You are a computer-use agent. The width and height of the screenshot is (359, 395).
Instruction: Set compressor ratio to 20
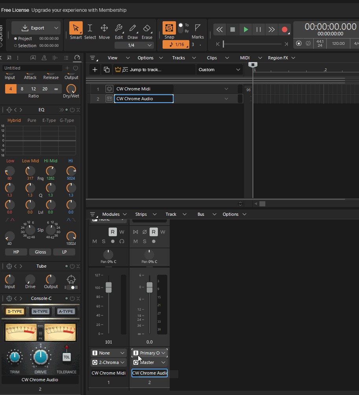click(45, 89)
